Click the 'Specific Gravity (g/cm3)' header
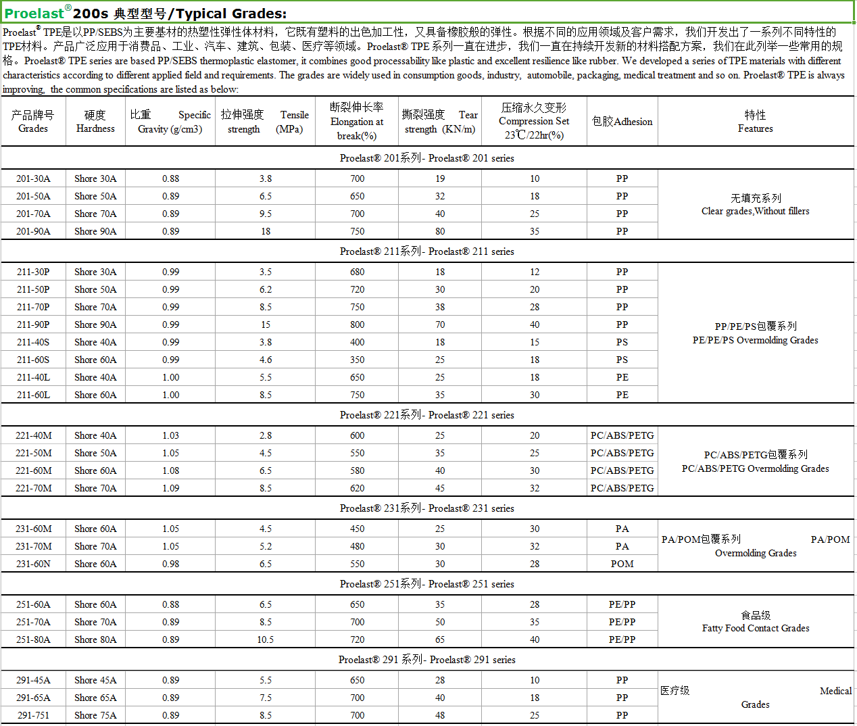 click(170, 122)
